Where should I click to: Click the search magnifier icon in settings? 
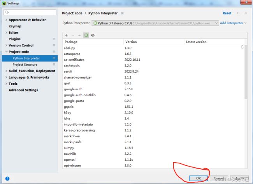pyautogui.click(x=7, y=12)
